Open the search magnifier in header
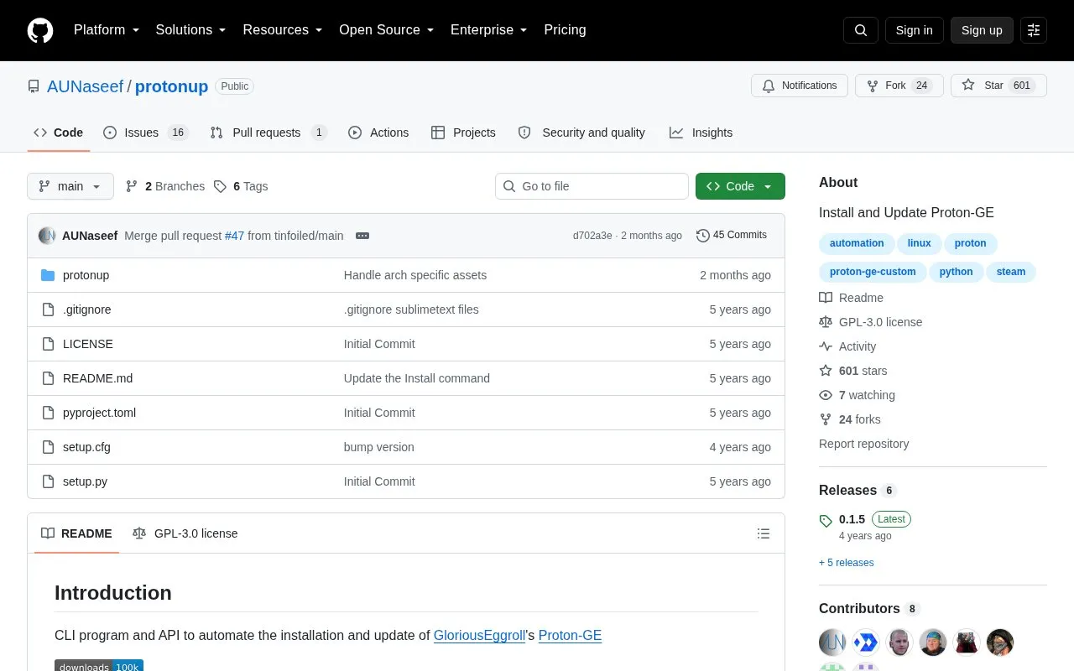1074x671 pixels. [861, 30]
